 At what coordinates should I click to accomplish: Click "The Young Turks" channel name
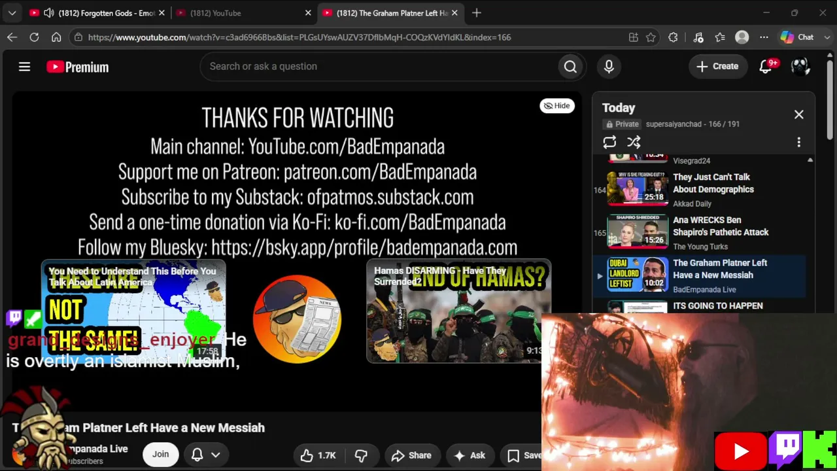pos(700,247)
